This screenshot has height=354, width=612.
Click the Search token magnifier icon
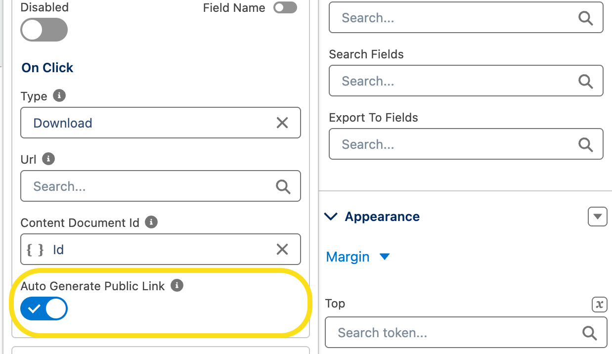pos(589,333)
